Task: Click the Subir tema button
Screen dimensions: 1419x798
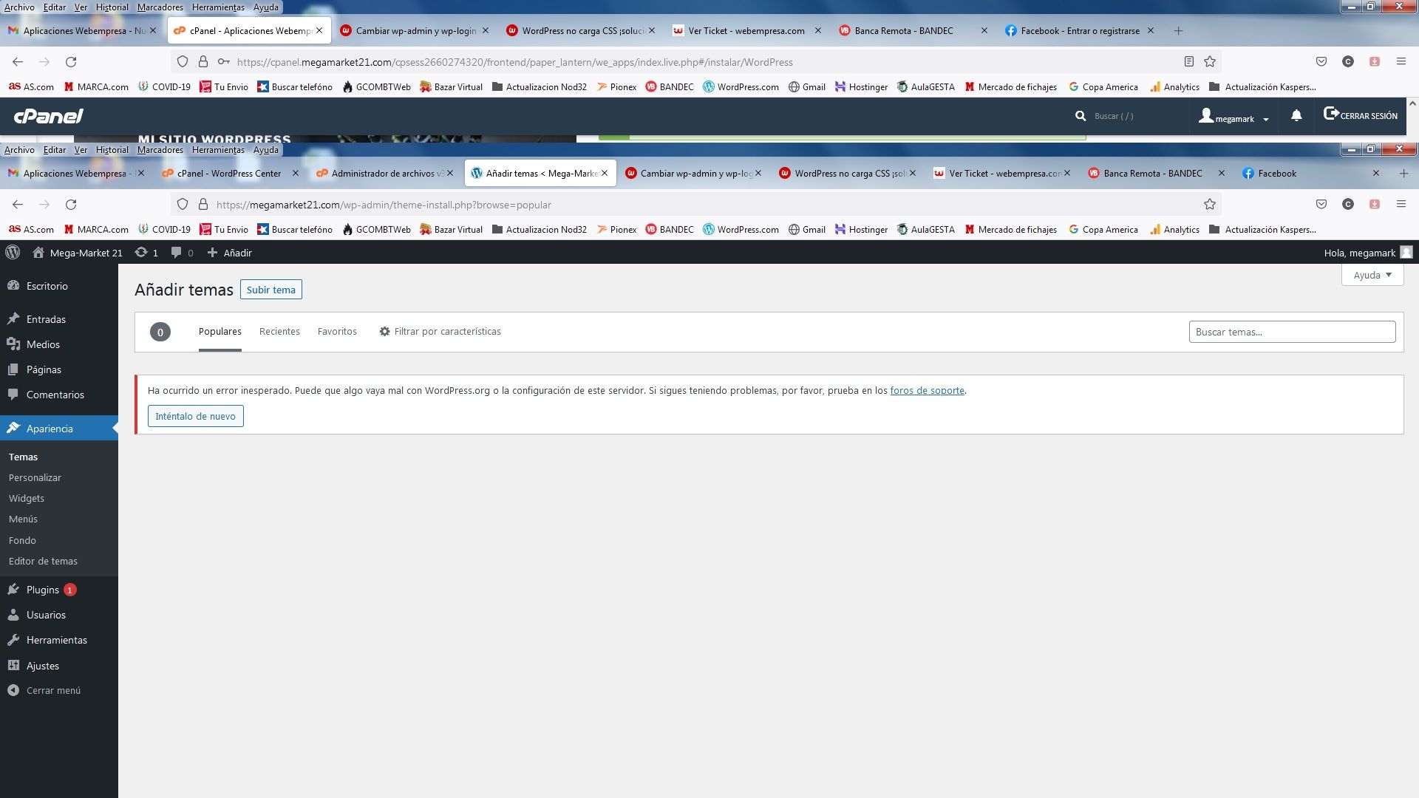Action: click(x=271, y=290)
